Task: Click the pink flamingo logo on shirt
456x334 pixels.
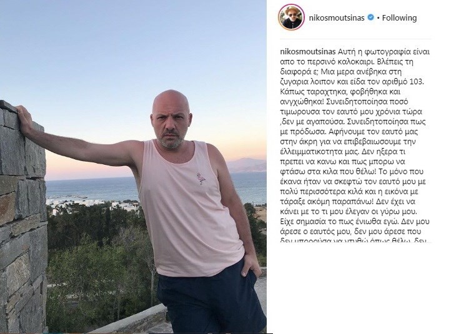Action: click(201, 178)
